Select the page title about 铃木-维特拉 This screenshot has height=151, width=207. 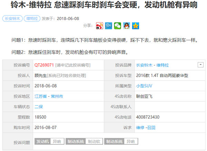104,5
